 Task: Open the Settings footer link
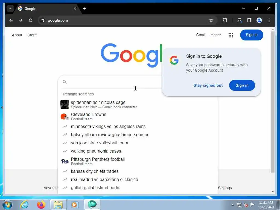coord(225,188)
